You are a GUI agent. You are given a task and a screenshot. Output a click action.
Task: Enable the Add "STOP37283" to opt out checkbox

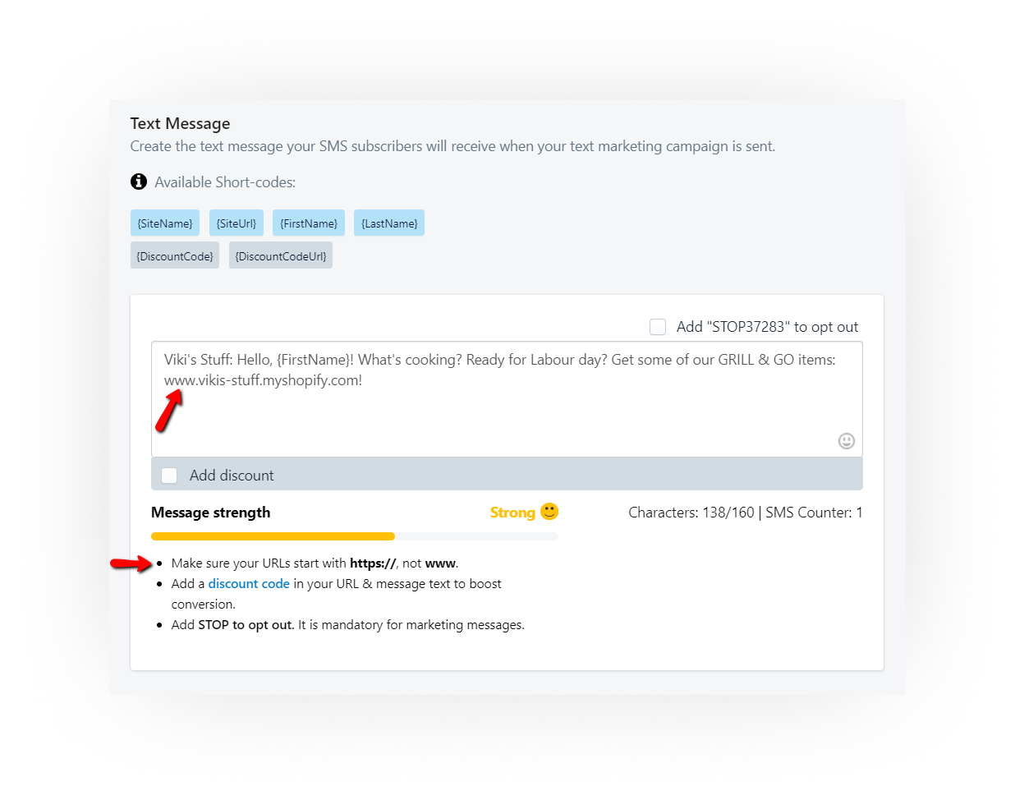pyautogui.click(x=658, y=327)
